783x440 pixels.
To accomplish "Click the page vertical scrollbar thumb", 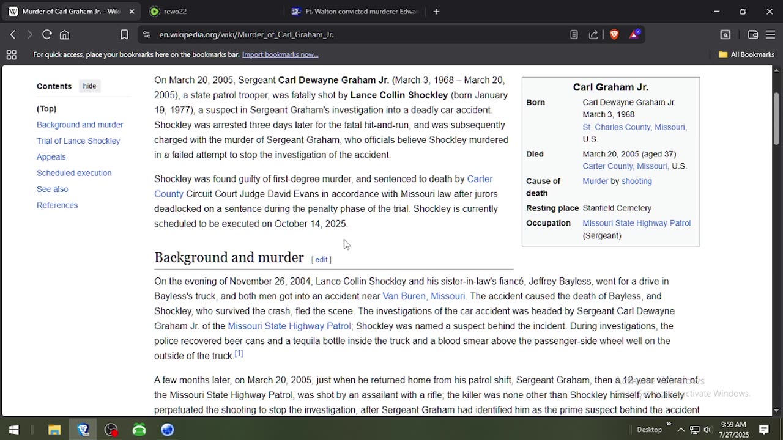I will [776, 119].
